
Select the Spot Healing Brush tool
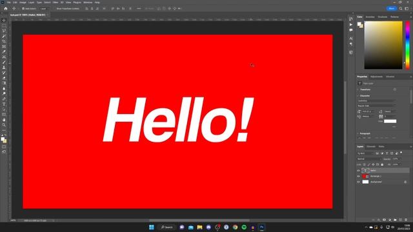coord(4,57)
